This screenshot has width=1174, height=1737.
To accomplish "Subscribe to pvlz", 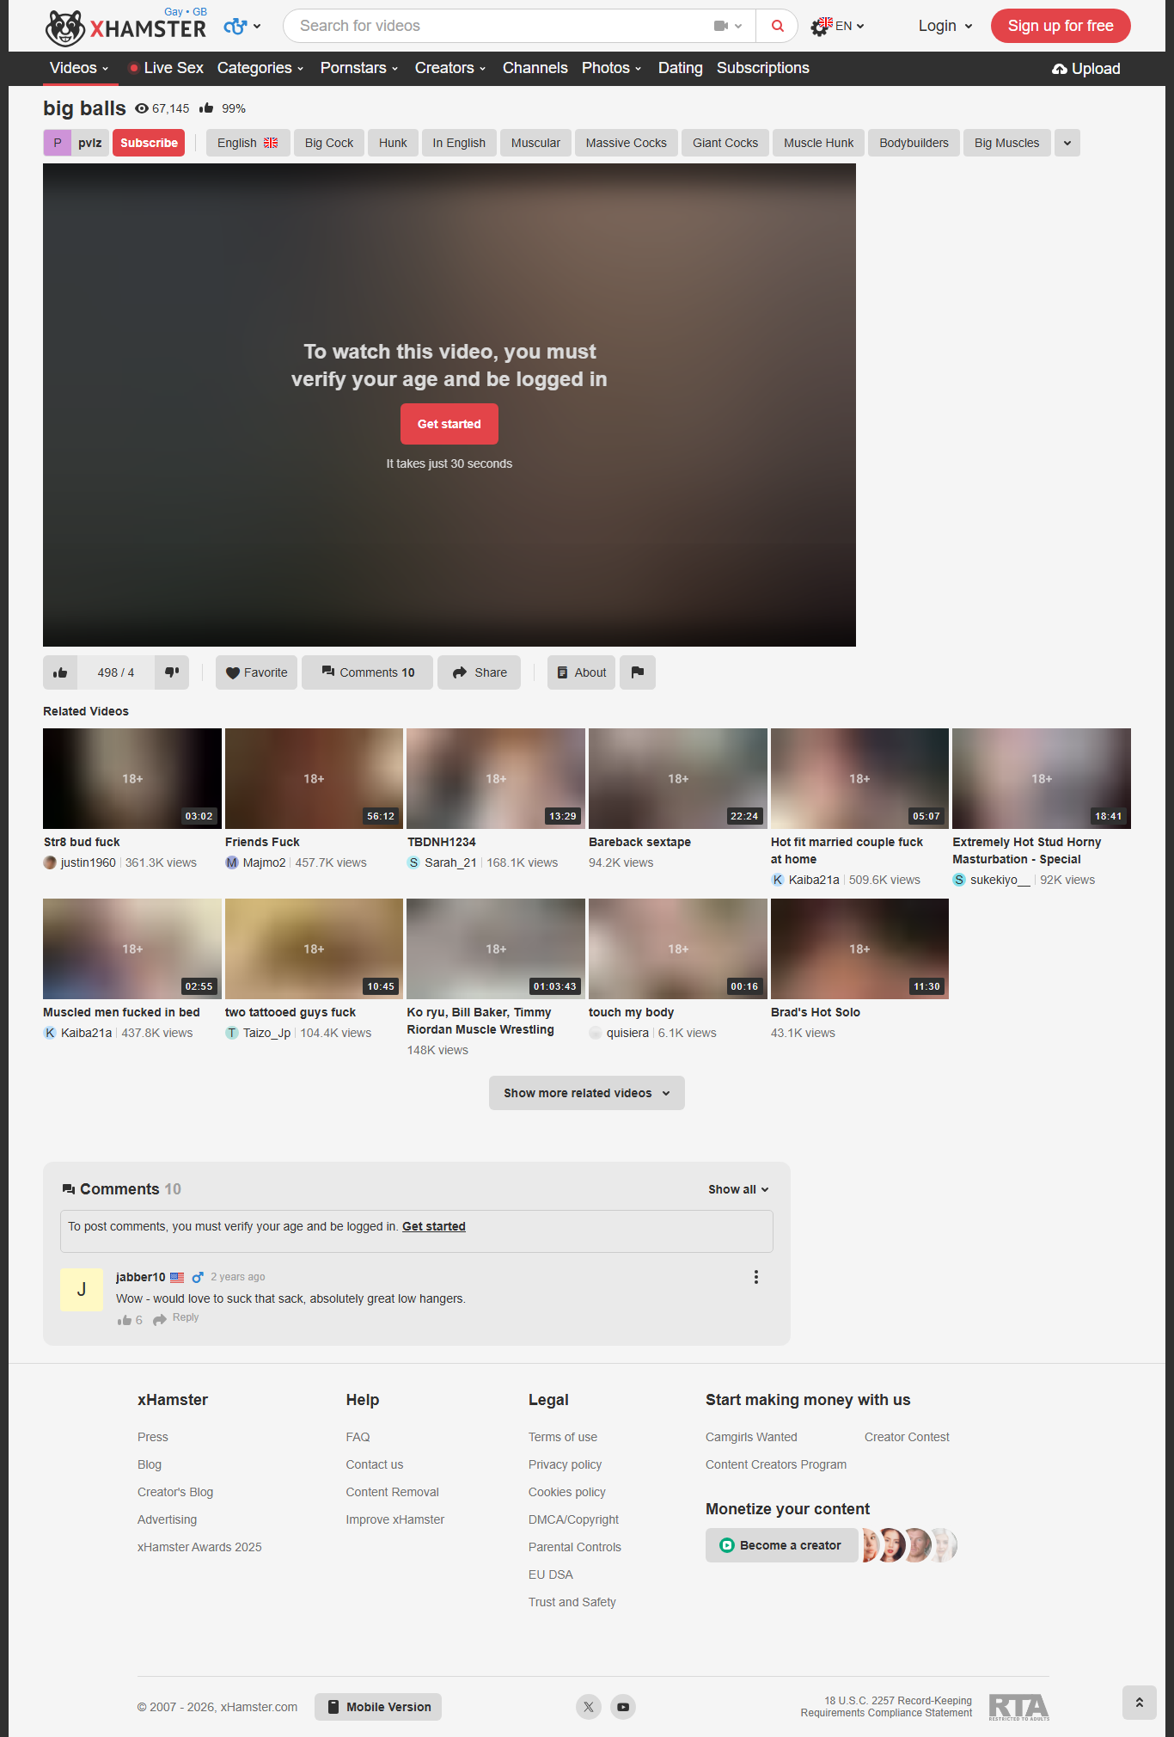I will 149,143.
